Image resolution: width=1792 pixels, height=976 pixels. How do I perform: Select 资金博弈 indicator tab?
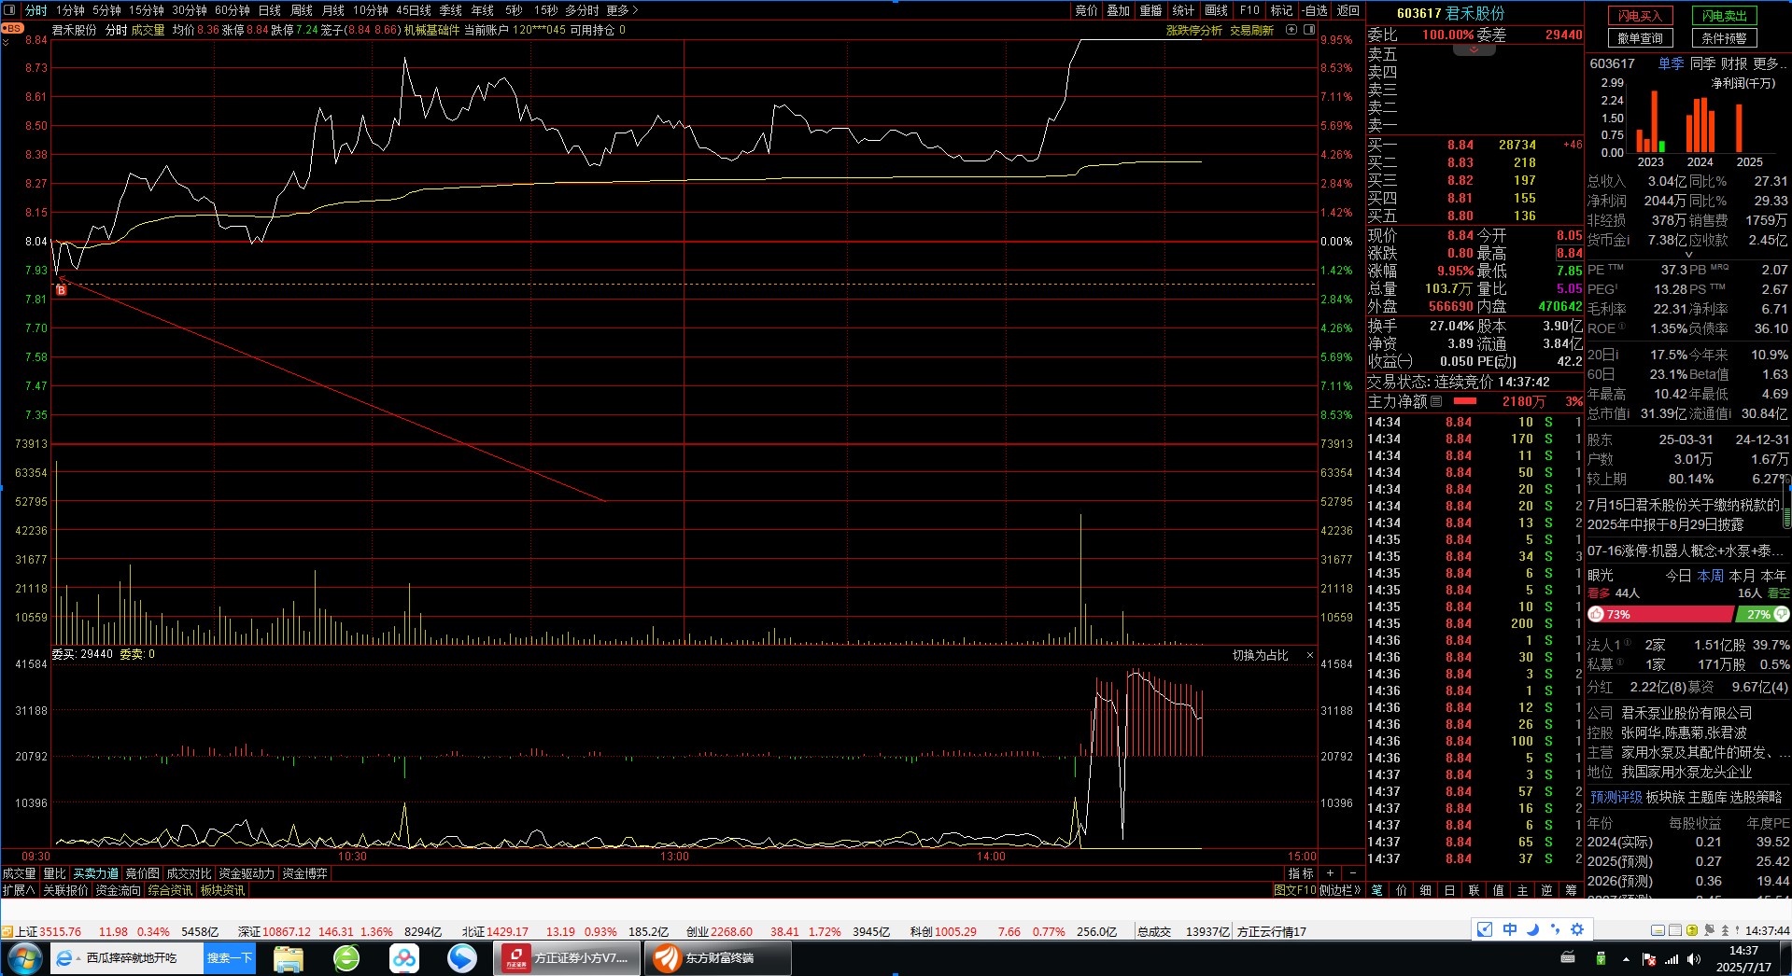point(304,873)
